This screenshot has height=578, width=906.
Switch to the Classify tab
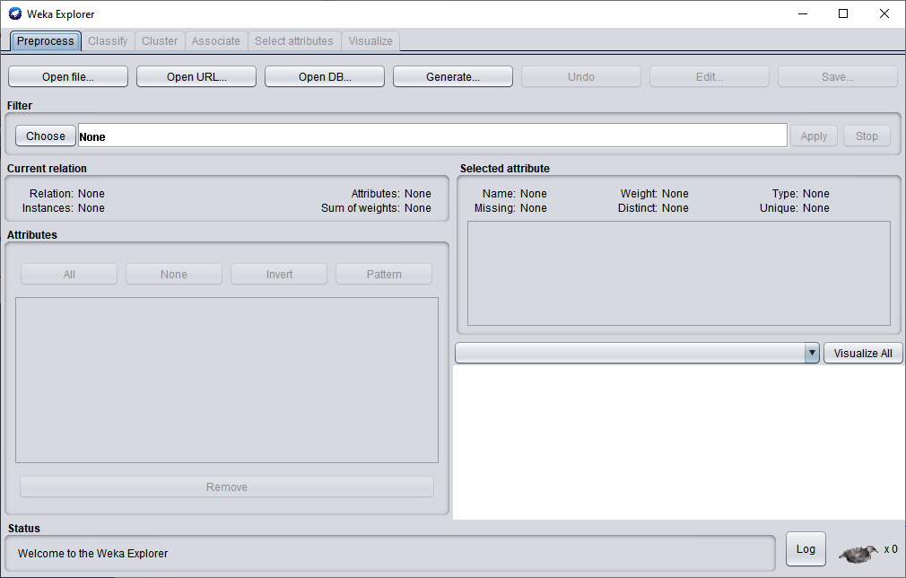click(x=108, y=41)
